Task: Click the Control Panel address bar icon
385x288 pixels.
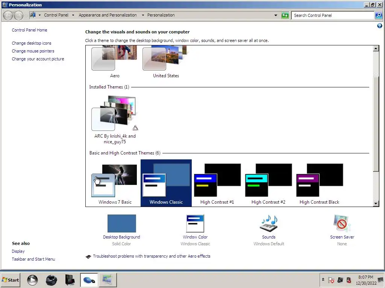Action: [x=33, y=15]
